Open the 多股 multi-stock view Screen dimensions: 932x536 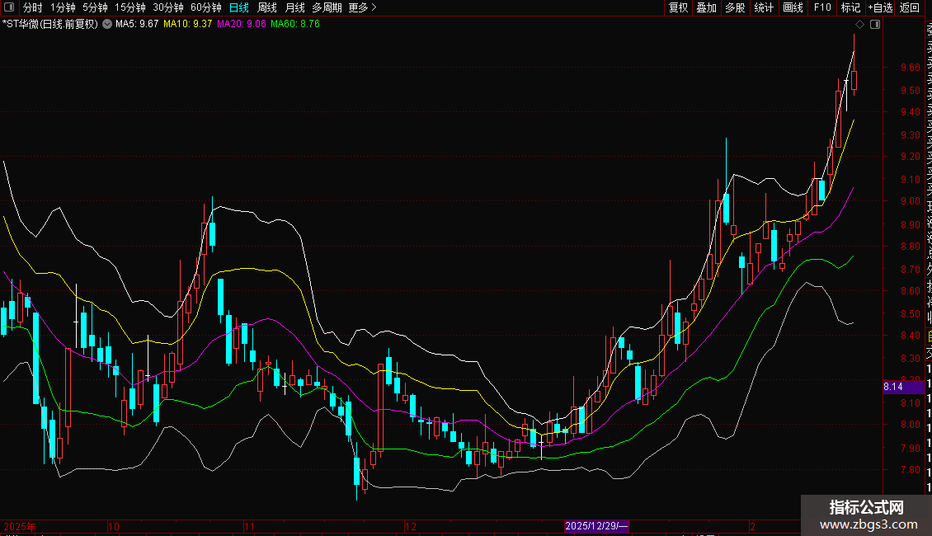coord(735,7)
